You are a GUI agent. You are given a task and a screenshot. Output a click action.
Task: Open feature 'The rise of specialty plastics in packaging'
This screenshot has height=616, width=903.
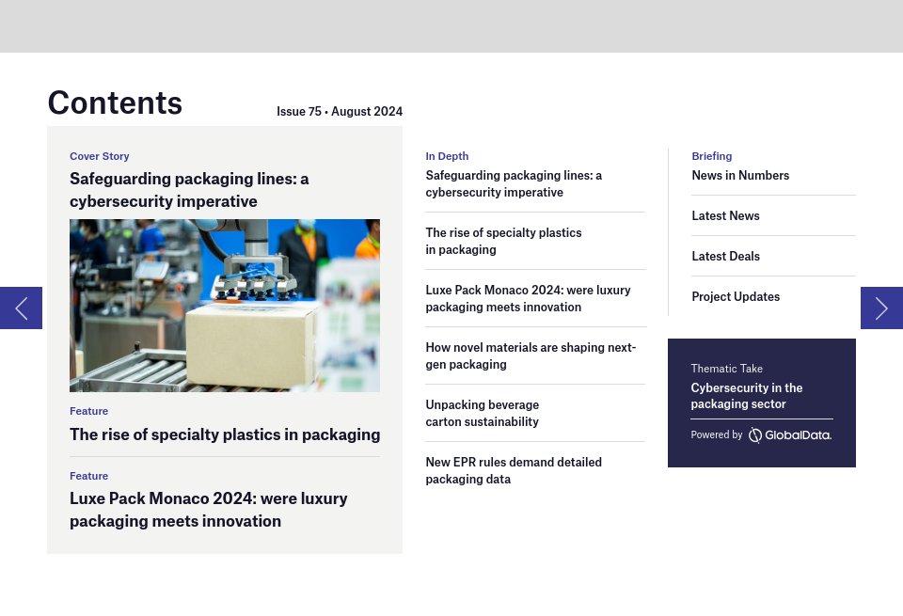click(x=225, y=434)
